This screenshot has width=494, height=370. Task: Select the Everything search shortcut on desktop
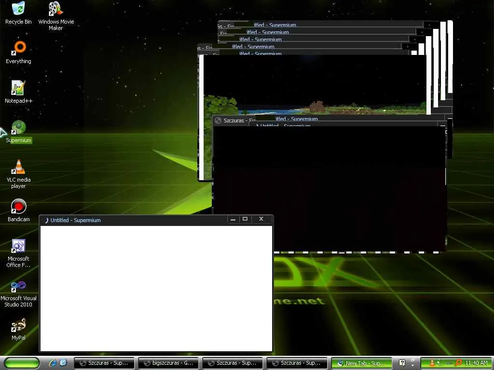click(x=18, y=52)
